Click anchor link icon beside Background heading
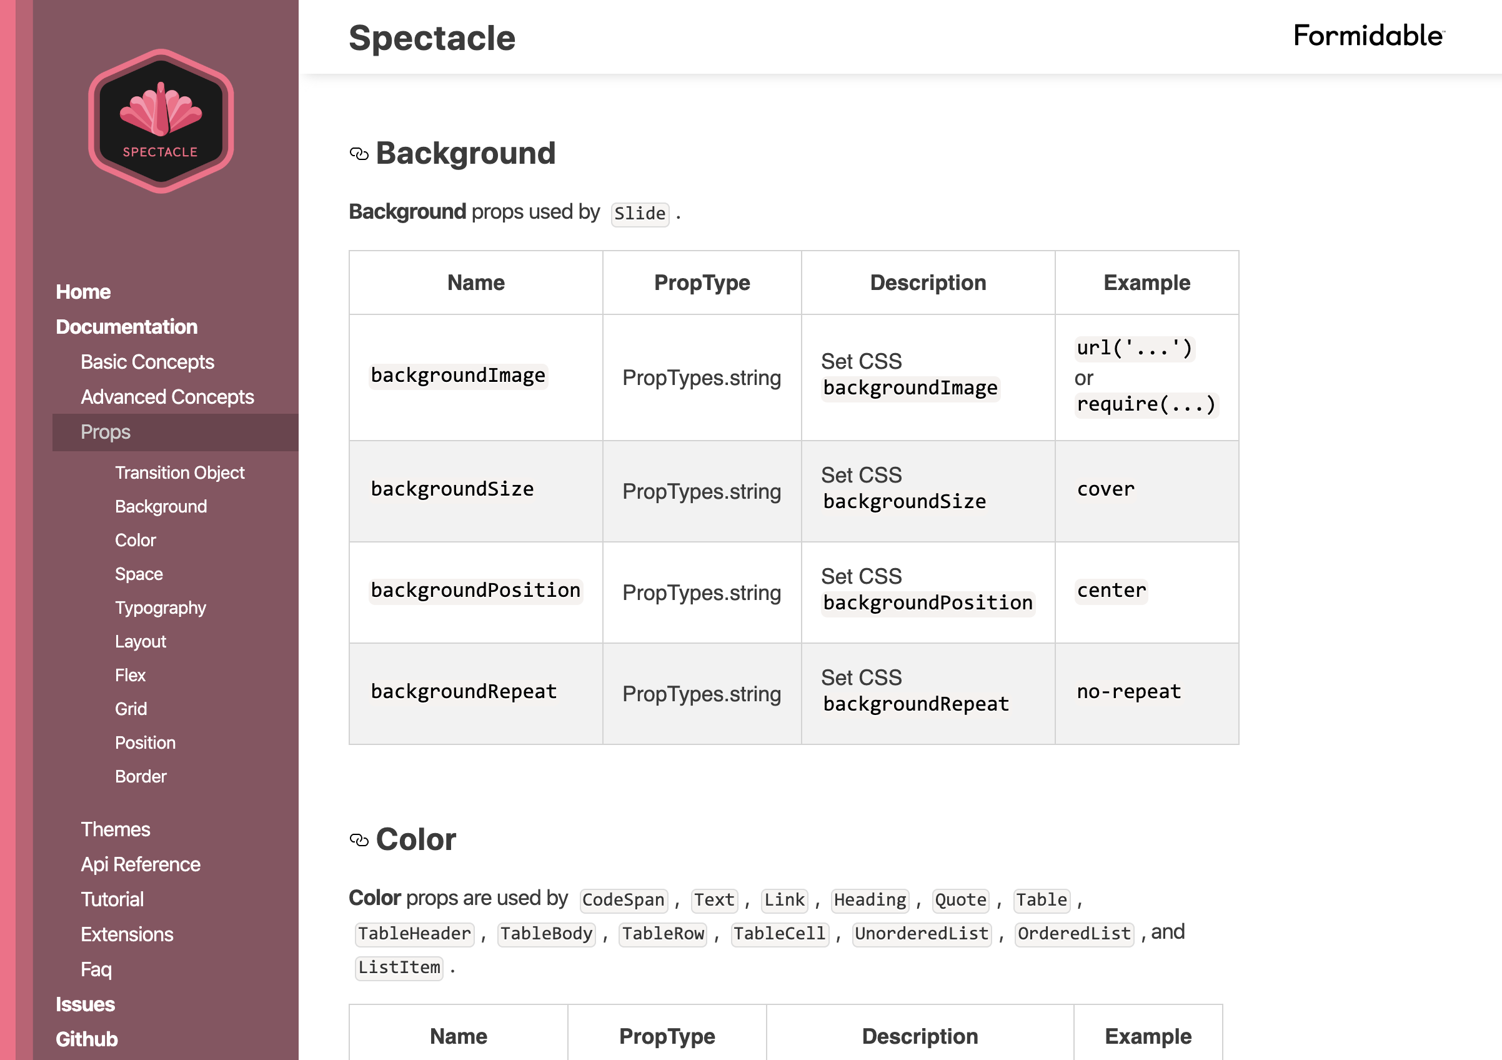 pyautogui.click(x=359, y=154)
